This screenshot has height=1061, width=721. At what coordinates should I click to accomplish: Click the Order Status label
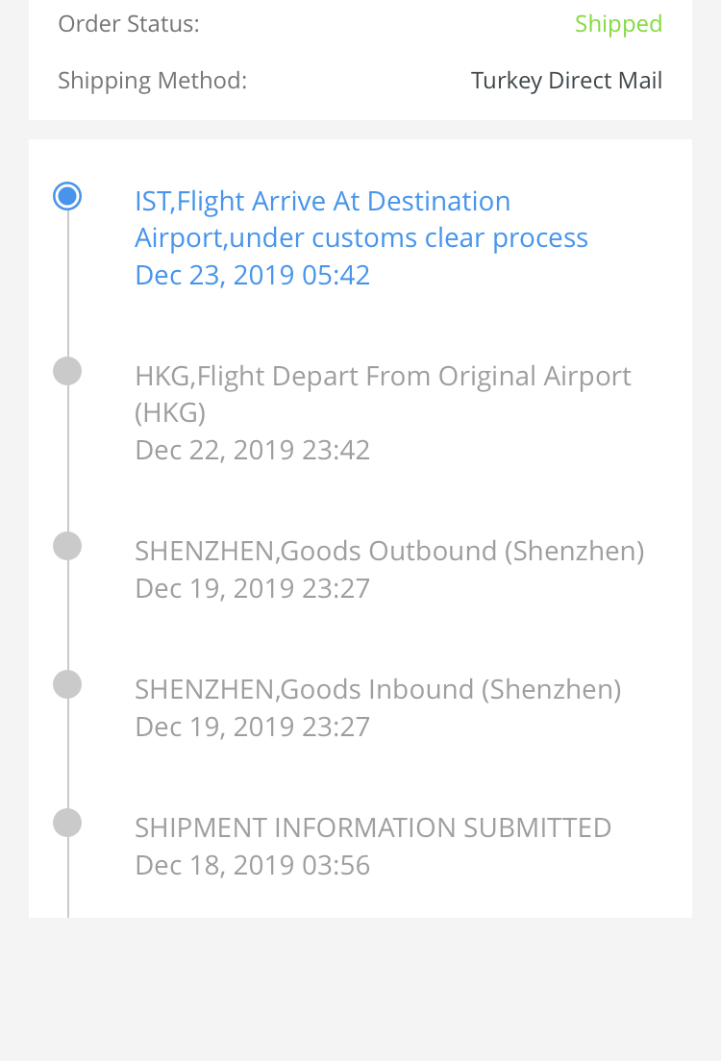(129, 24)
